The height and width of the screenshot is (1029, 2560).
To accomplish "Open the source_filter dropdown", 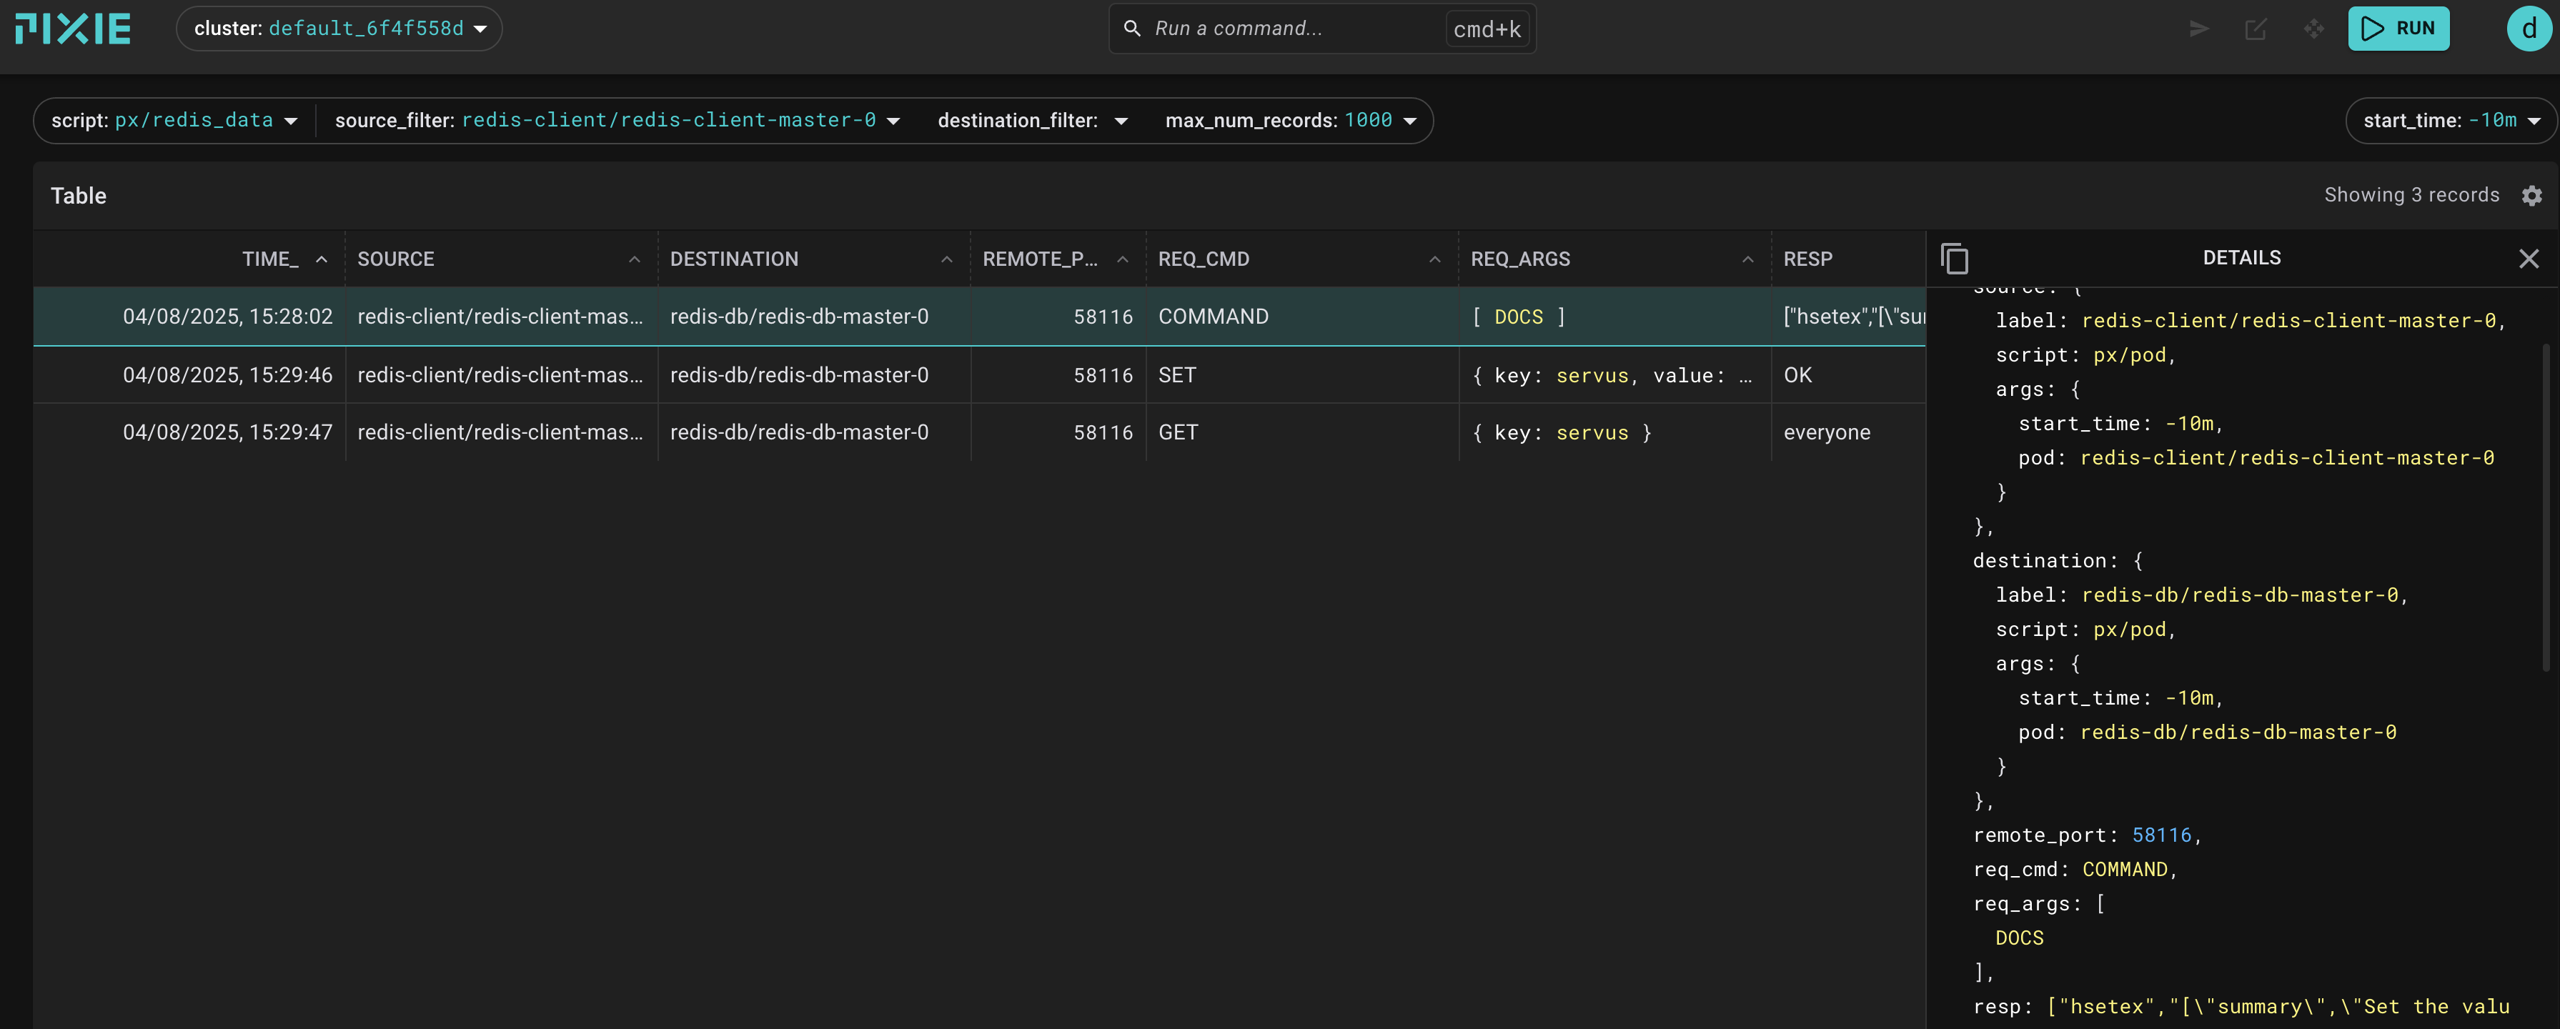I will coord(617,120).
